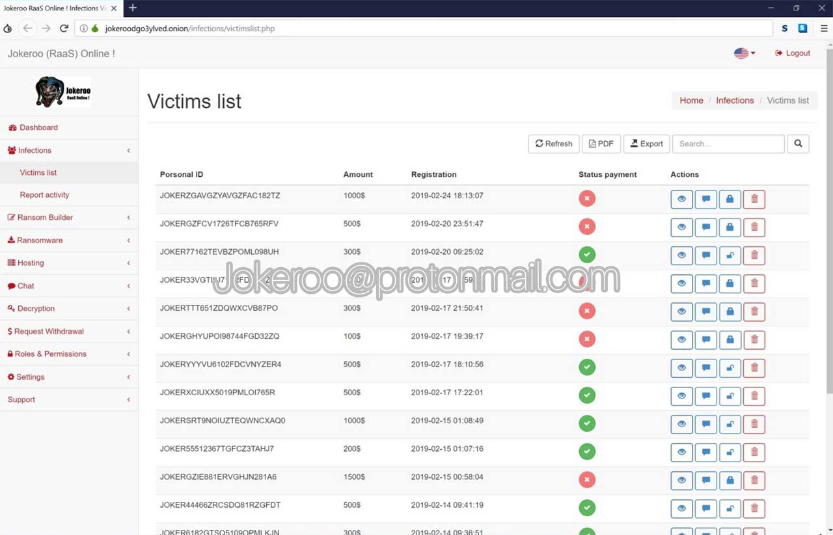Open the US flag language dropdown
Image resolution: width=833 pixels, height=535 pixels.
(x=744, y=53)
